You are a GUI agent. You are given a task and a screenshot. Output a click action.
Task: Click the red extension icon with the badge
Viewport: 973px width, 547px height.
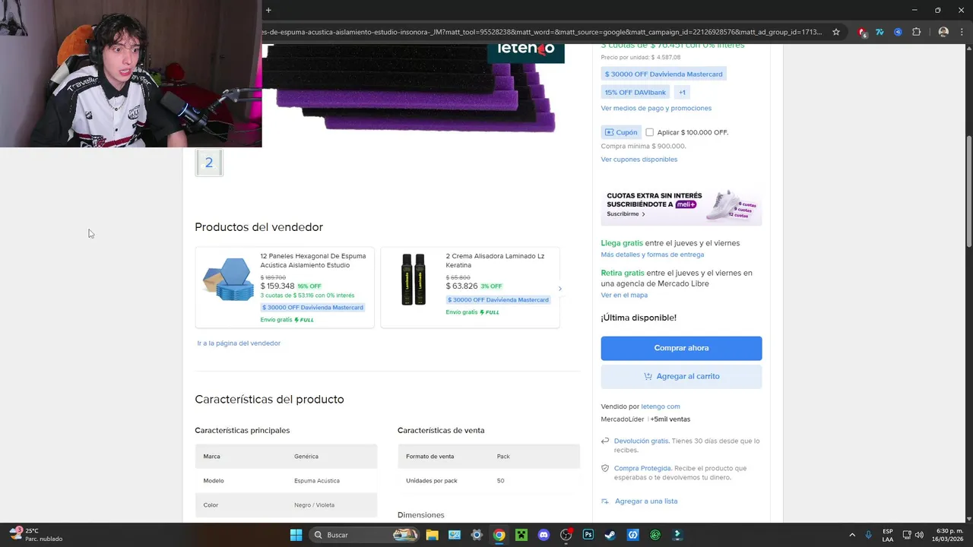click(862, 32)
